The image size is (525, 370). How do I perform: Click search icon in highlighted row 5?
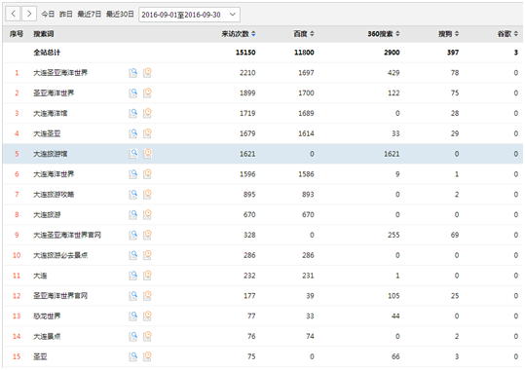(x=132, y=154)
